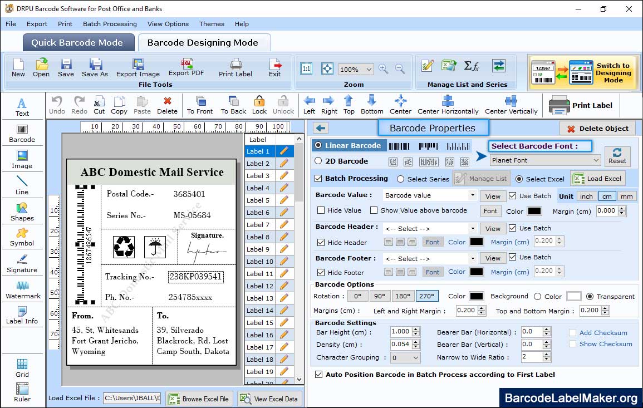
Task: Open the Character Grouping dropdown
Action: pos(405,357)
